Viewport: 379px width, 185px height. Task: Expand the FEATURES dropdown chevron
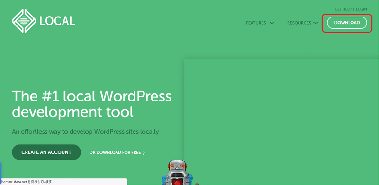271,23
